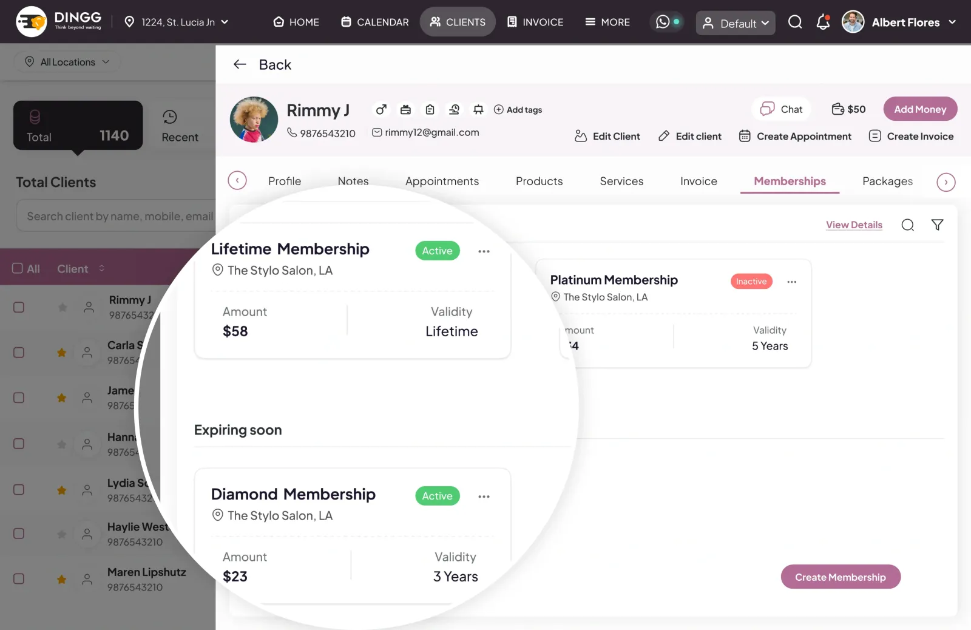Click Create Appointment
Screen dimensions: 971x630
tap(795, 137)
